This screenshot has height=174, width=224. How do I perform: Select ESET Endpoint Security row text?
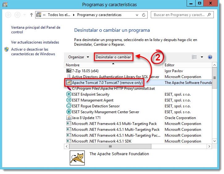point(91,94)
